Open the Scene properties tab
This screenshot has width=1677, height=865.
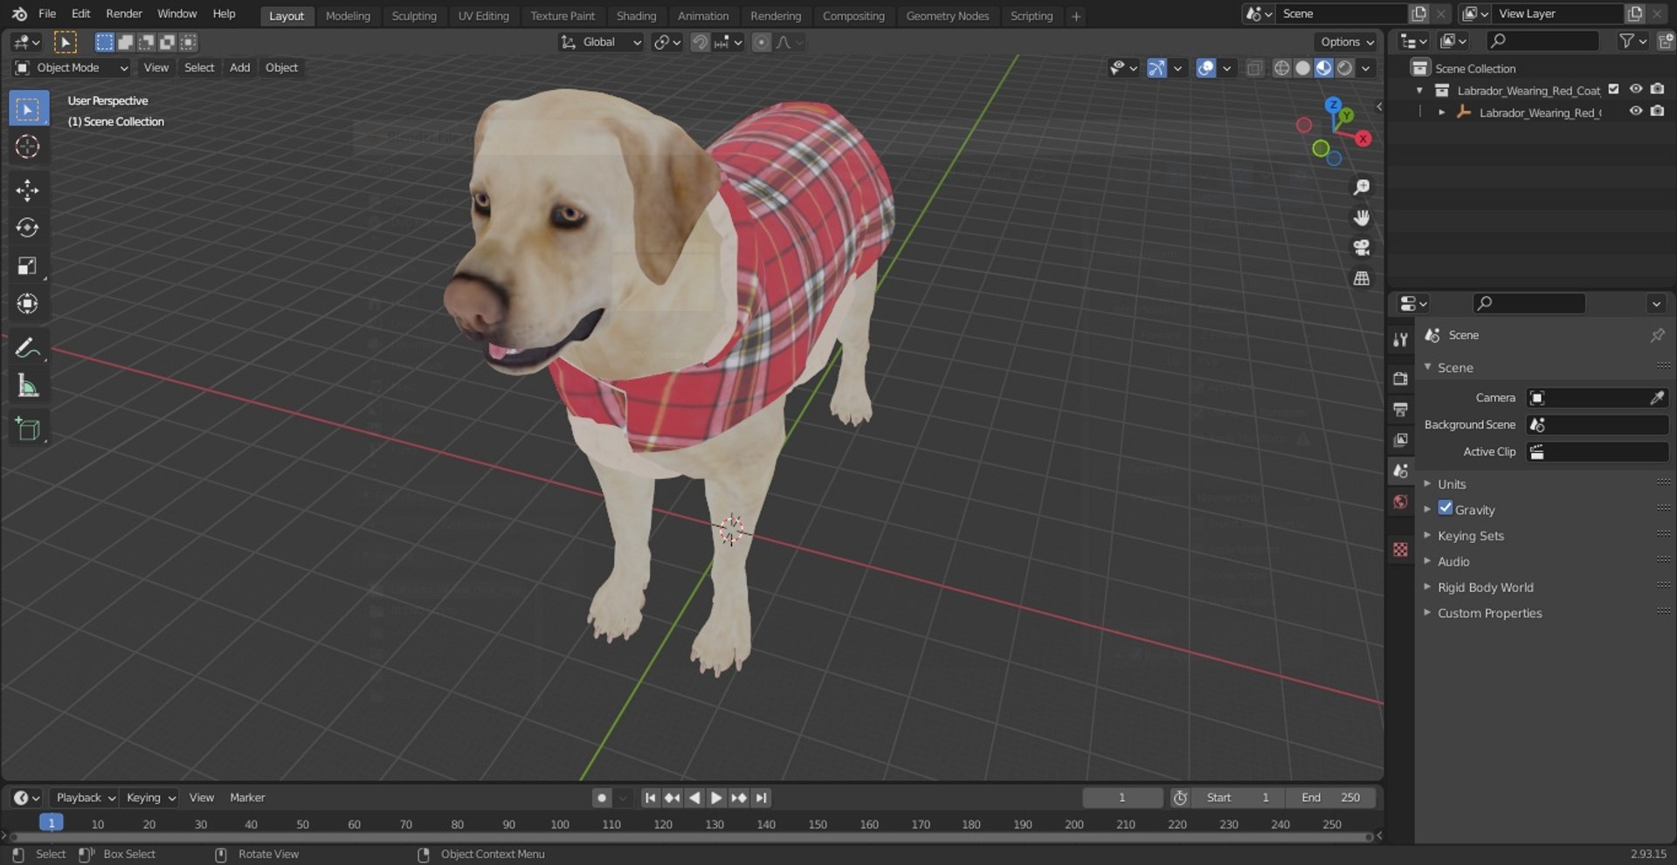1401,470
